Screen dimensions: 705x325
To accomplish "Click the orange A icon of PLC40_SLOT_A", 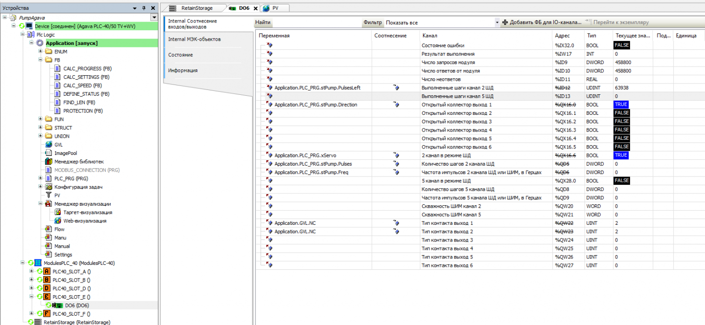I will pyautogui.click(x=47, y=272).
